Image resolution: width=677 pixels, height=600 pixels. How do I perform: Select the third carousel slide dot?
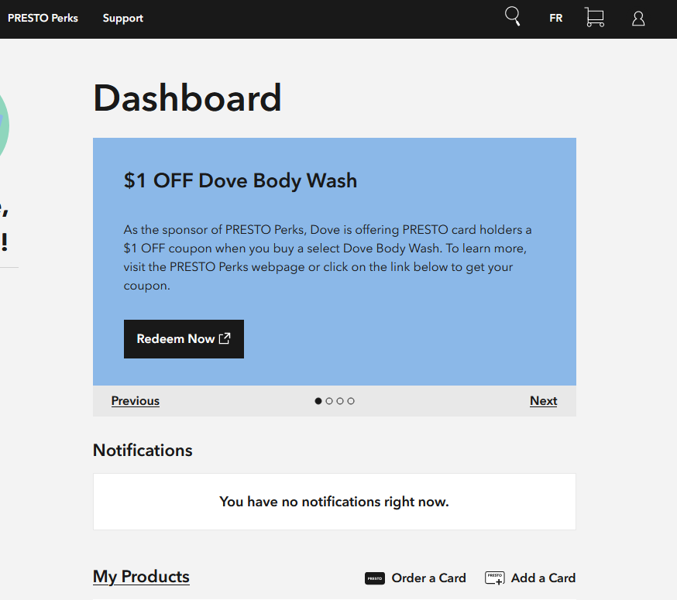[340, 401]
